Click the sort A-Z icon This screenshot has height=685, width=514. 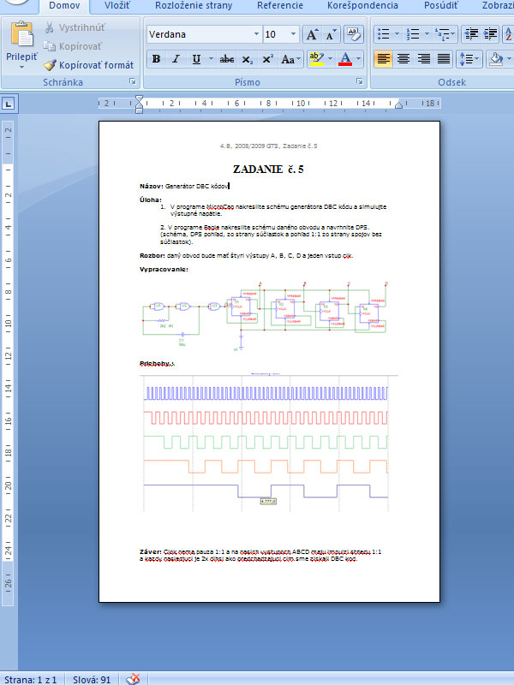coord(508,34)
